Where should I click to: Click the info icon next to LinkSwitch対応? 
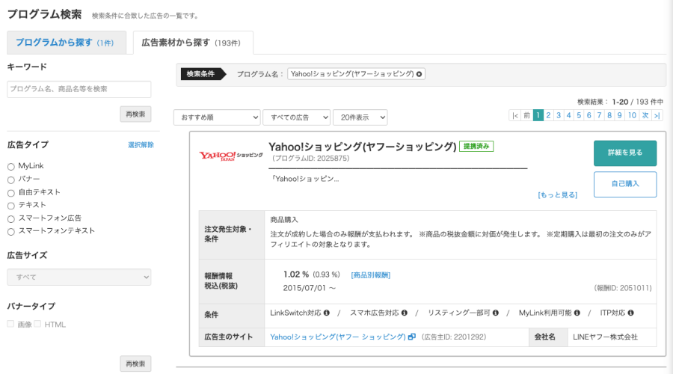(327, 313)
